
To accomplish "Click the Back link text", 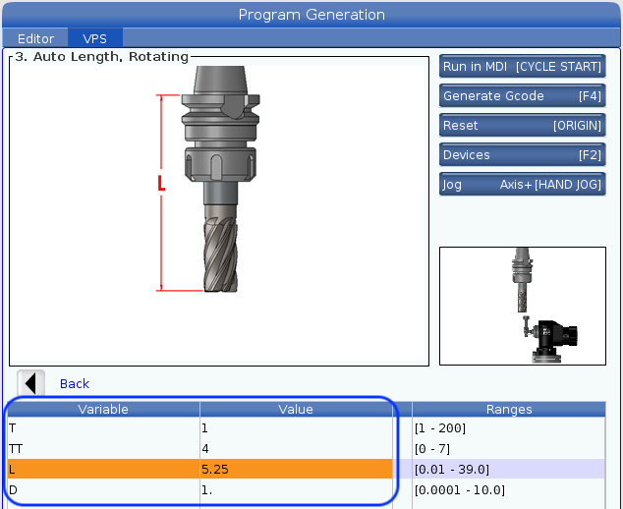I will point(75,384).
